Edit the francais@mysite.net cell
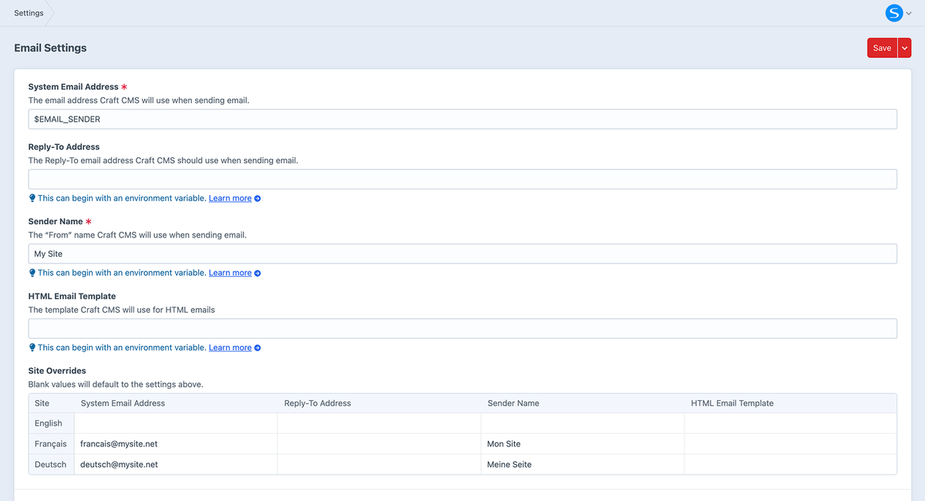Viewport: 925px width, 501px height. [176, 444]
